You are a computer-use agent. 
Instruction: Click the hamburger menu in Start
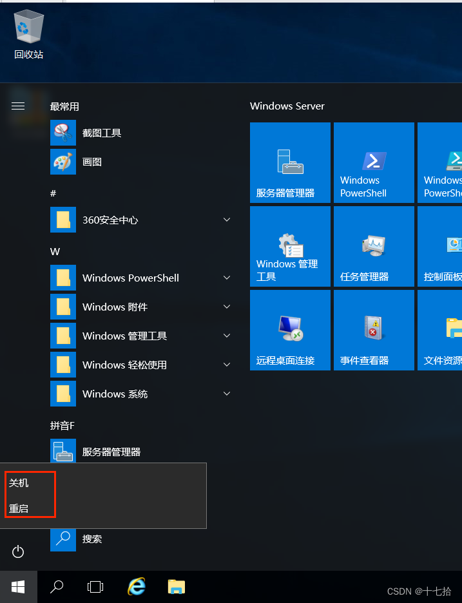pyautogui.click(x=18, y=106)
